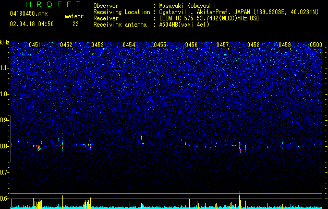This screenshot has height=209, width=328.
Task: Select the file name 04180450.png
Action: point(29,14)
